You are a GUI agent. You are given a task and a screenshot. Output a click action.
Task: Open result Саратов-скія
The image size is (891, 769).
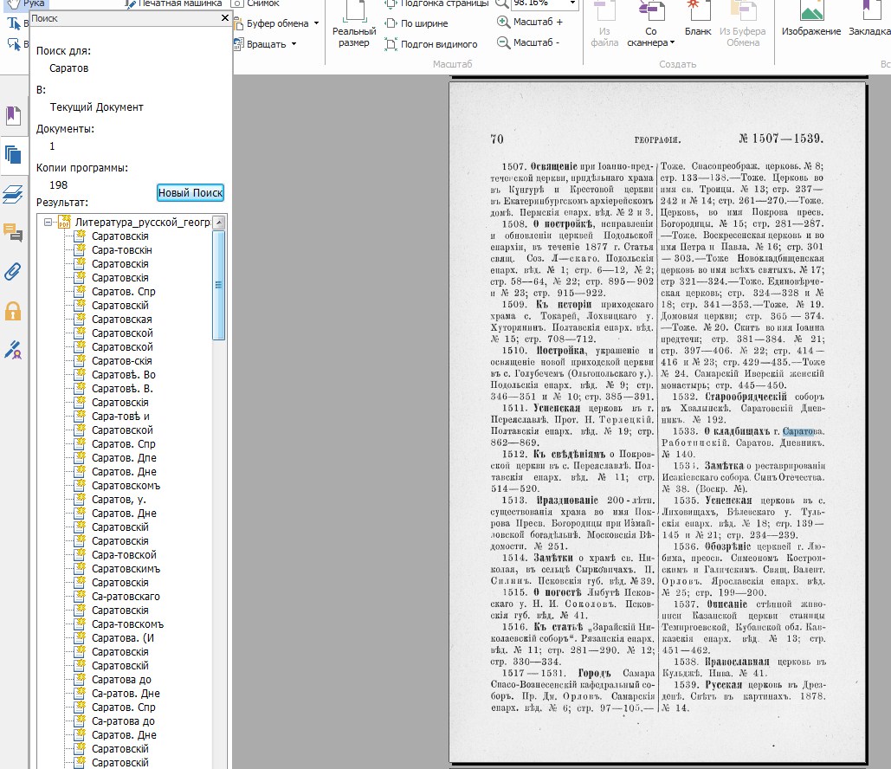pos(121,361)
